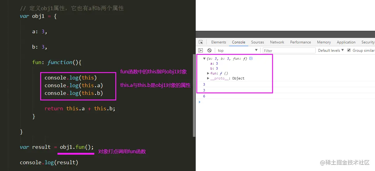Click the console prompt line with blue chevron
Viewport: 375px width, 171px height.
tap(286, 102)
